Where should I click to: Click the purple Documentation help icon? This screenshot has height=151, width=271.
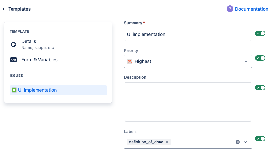point(230,9)
